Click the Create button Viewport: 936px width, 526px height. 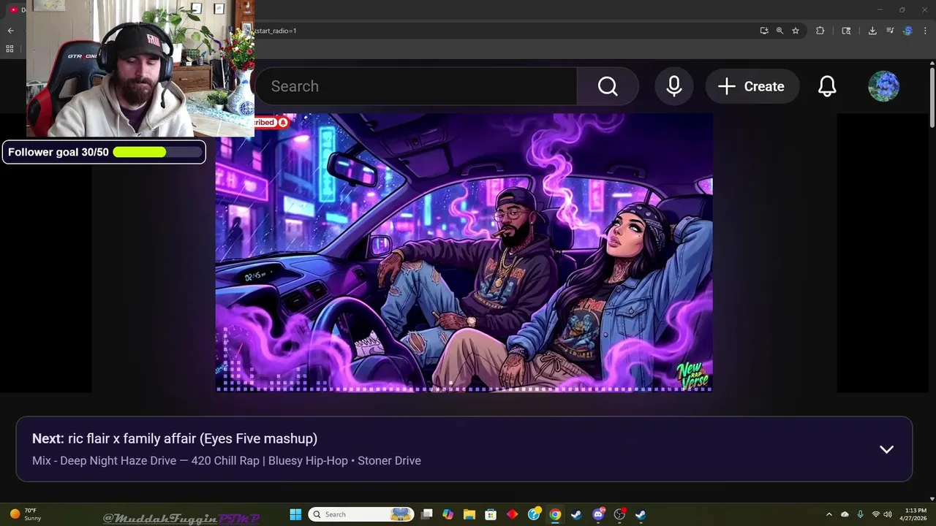pyautogui.click(x=752, y=86)
